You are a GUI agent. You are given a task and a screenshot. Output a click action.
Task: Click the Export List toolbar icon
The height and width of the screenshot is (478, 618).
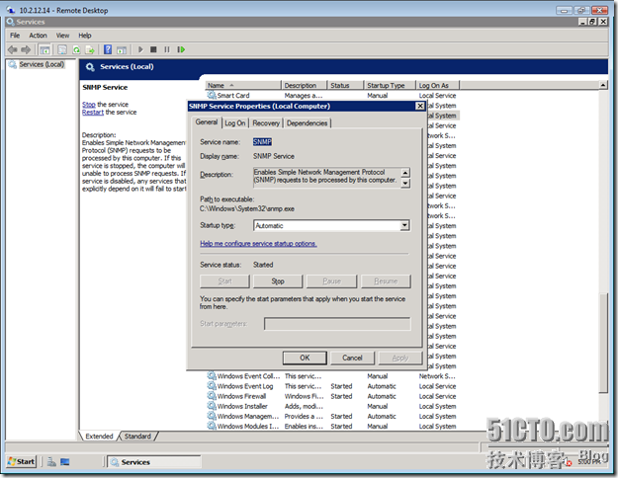(x=90, y=49)
